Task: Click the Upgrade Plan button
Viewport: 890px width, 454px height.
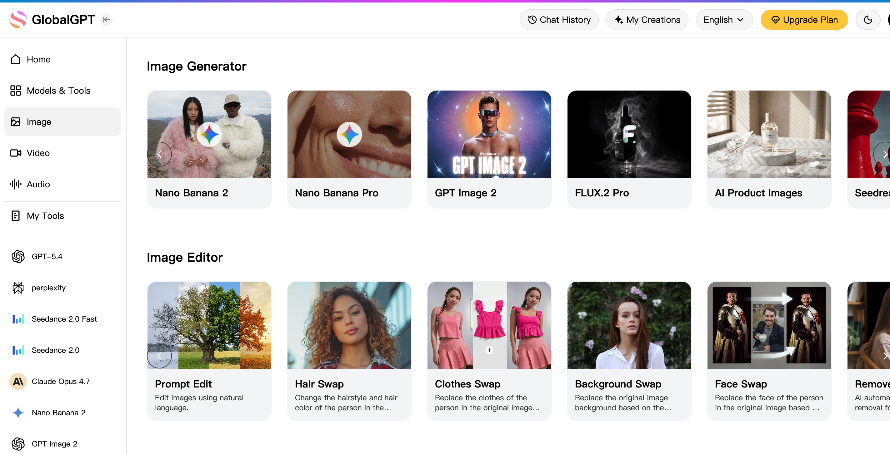Action: 804,20
